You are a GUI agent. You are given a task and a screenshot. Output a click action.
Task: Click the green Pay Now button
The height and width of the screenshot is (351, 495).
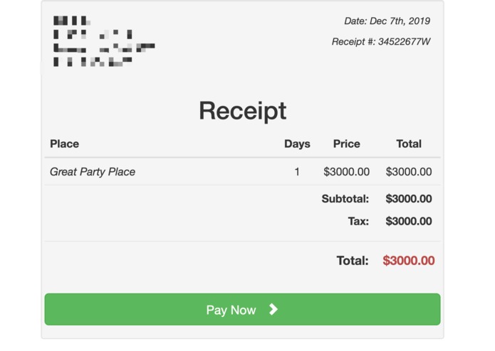pos(242,310)
